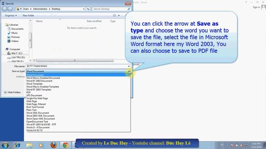Screen dimensions: 266x149
Task: Launch Firefox from taskbar
Action: (54, 145)
